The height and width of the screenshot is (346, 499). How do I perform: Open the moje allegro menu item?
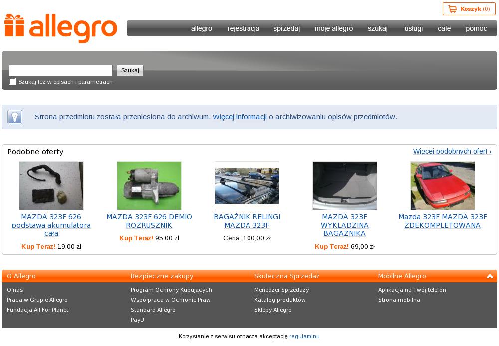tap(334, 28)
